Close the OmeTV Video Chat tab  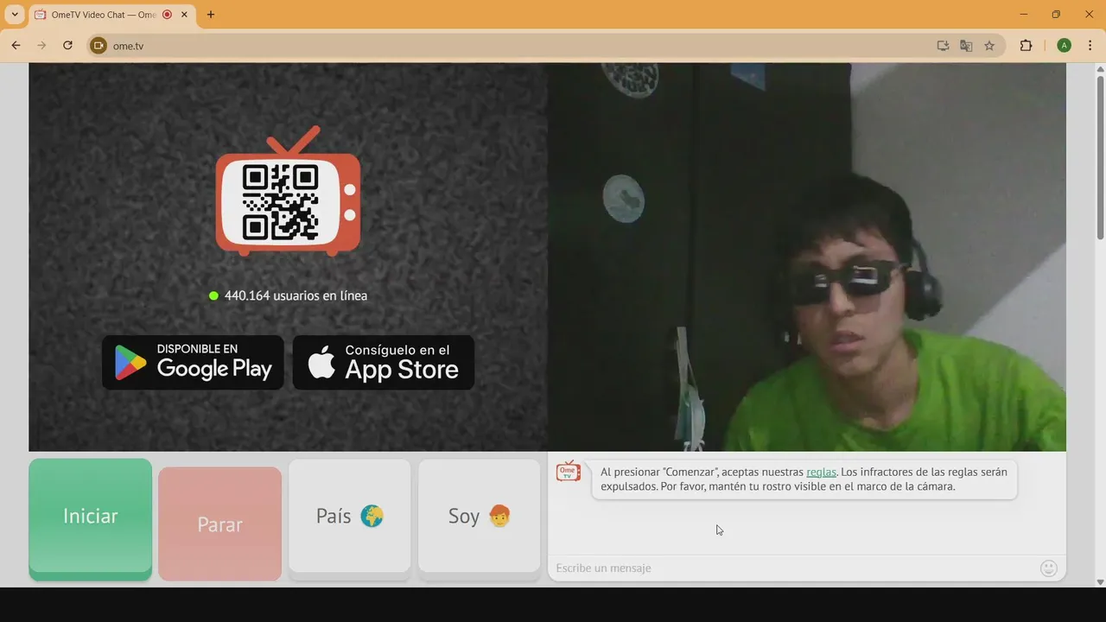tap(184, 15)
